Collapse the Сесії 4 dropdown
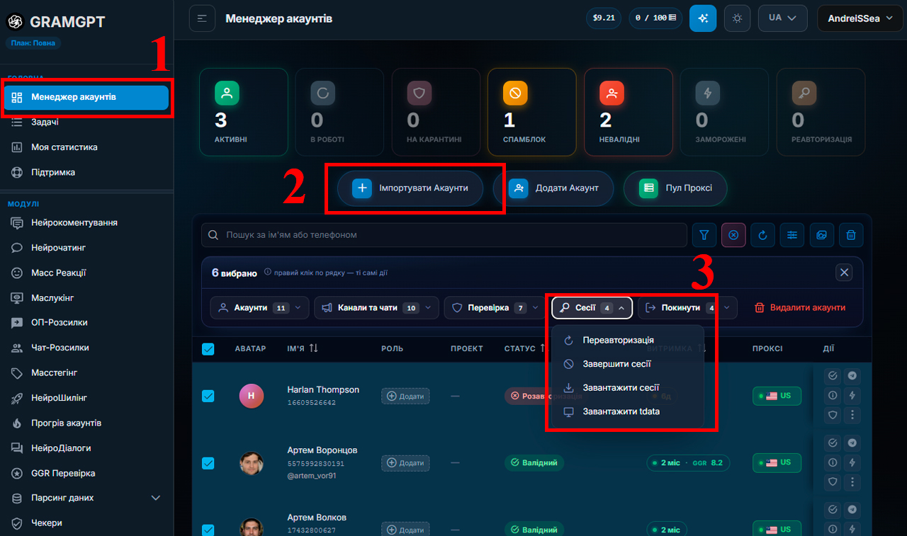 (592, 308)
